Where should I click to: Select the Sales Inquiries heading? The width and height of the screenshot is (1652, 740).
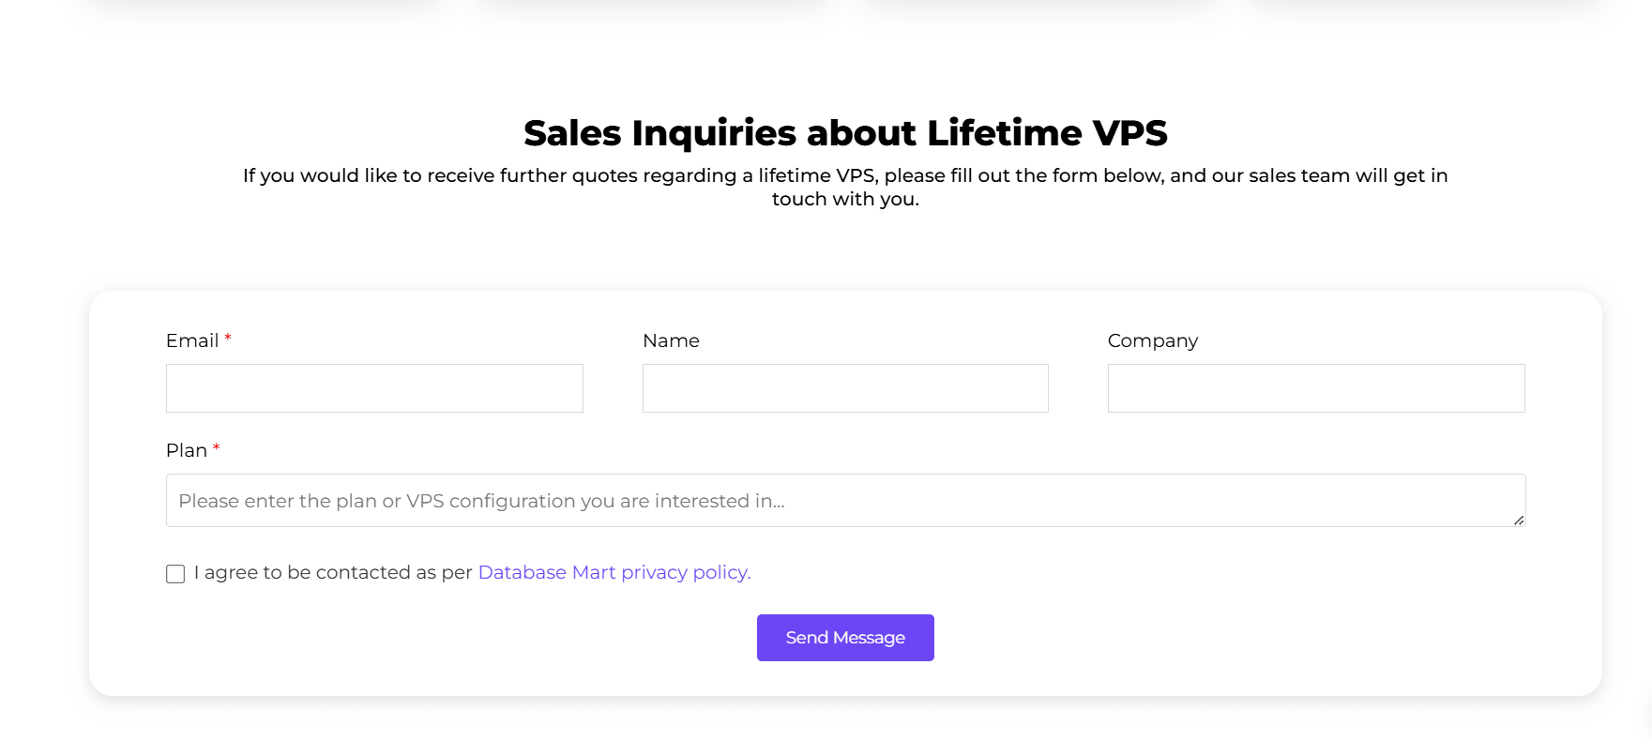click(x=844, y=133)
